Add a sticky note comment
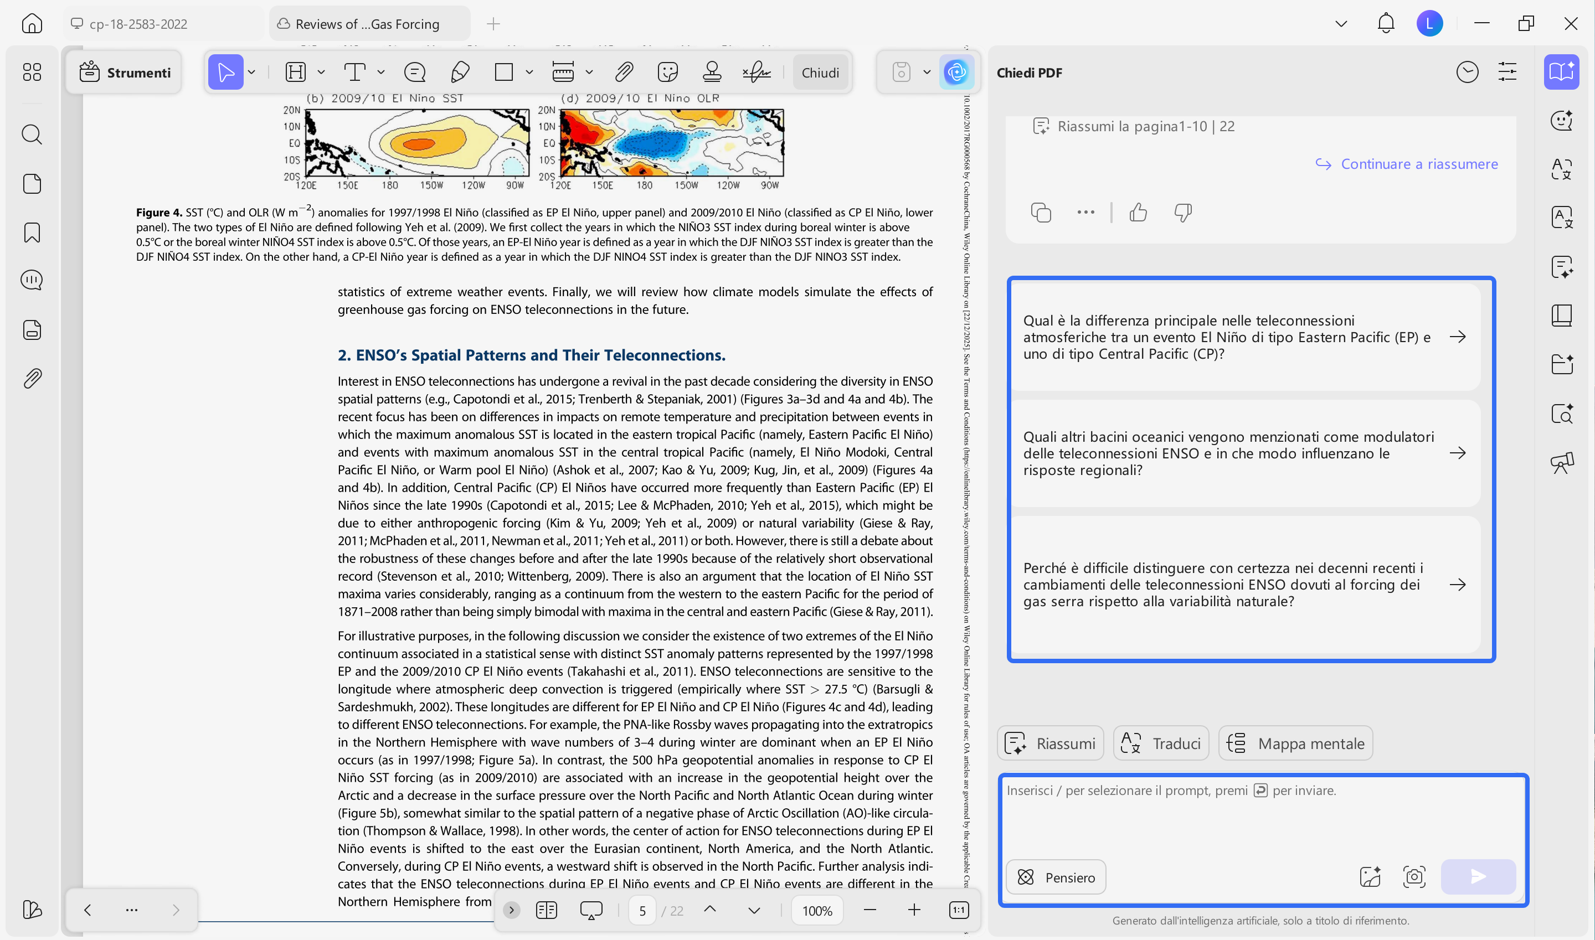 click(x=414, y=72)
